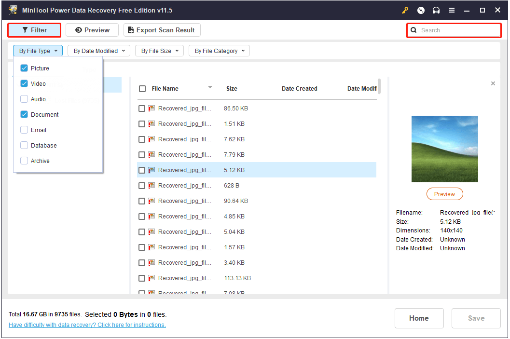Sort by the Size column header
Image resolution: width=510 pixels, height=339 pixels.
232,89
